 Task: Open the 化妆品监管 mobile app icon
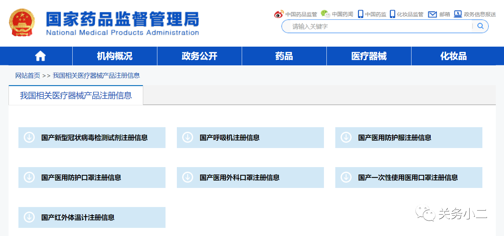point(392,14)
